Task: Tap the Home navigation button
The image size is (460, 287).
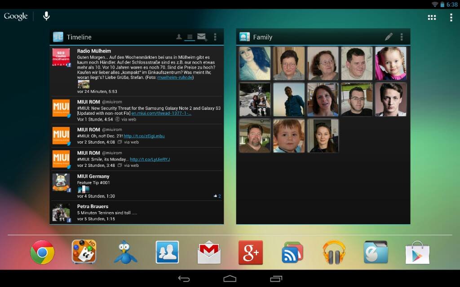Action: (230, 278)
